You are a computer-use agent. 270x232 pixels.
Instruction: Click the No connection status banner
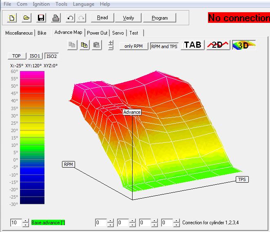click(239, 18)
